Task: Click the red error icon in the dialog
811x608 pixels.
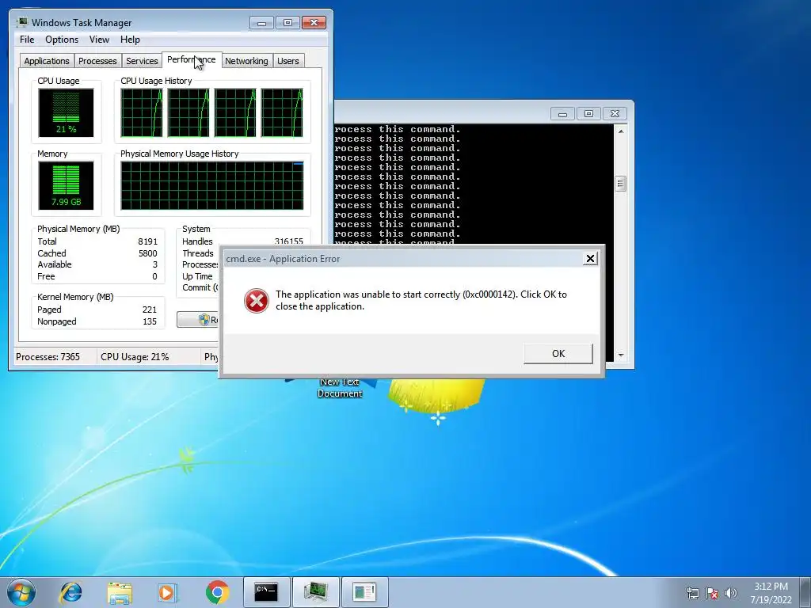Action: coord(257,300)
